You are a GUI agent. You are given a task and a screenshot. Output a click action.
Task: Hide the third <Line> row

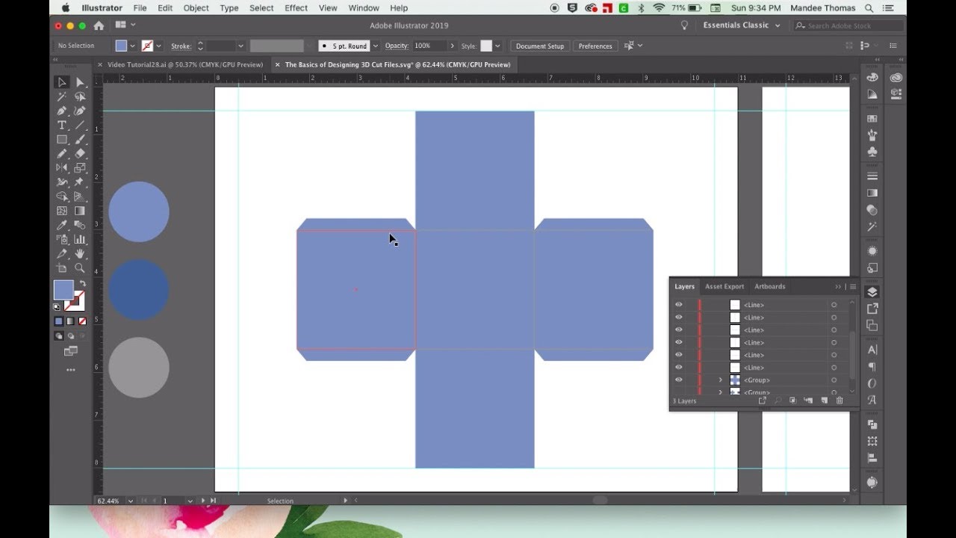pyautogui.click(x=679, y=330)
